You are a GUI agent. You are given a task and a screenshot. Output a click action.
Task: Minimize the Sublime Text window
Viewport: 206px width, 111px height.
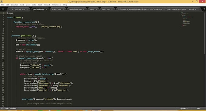193,2
